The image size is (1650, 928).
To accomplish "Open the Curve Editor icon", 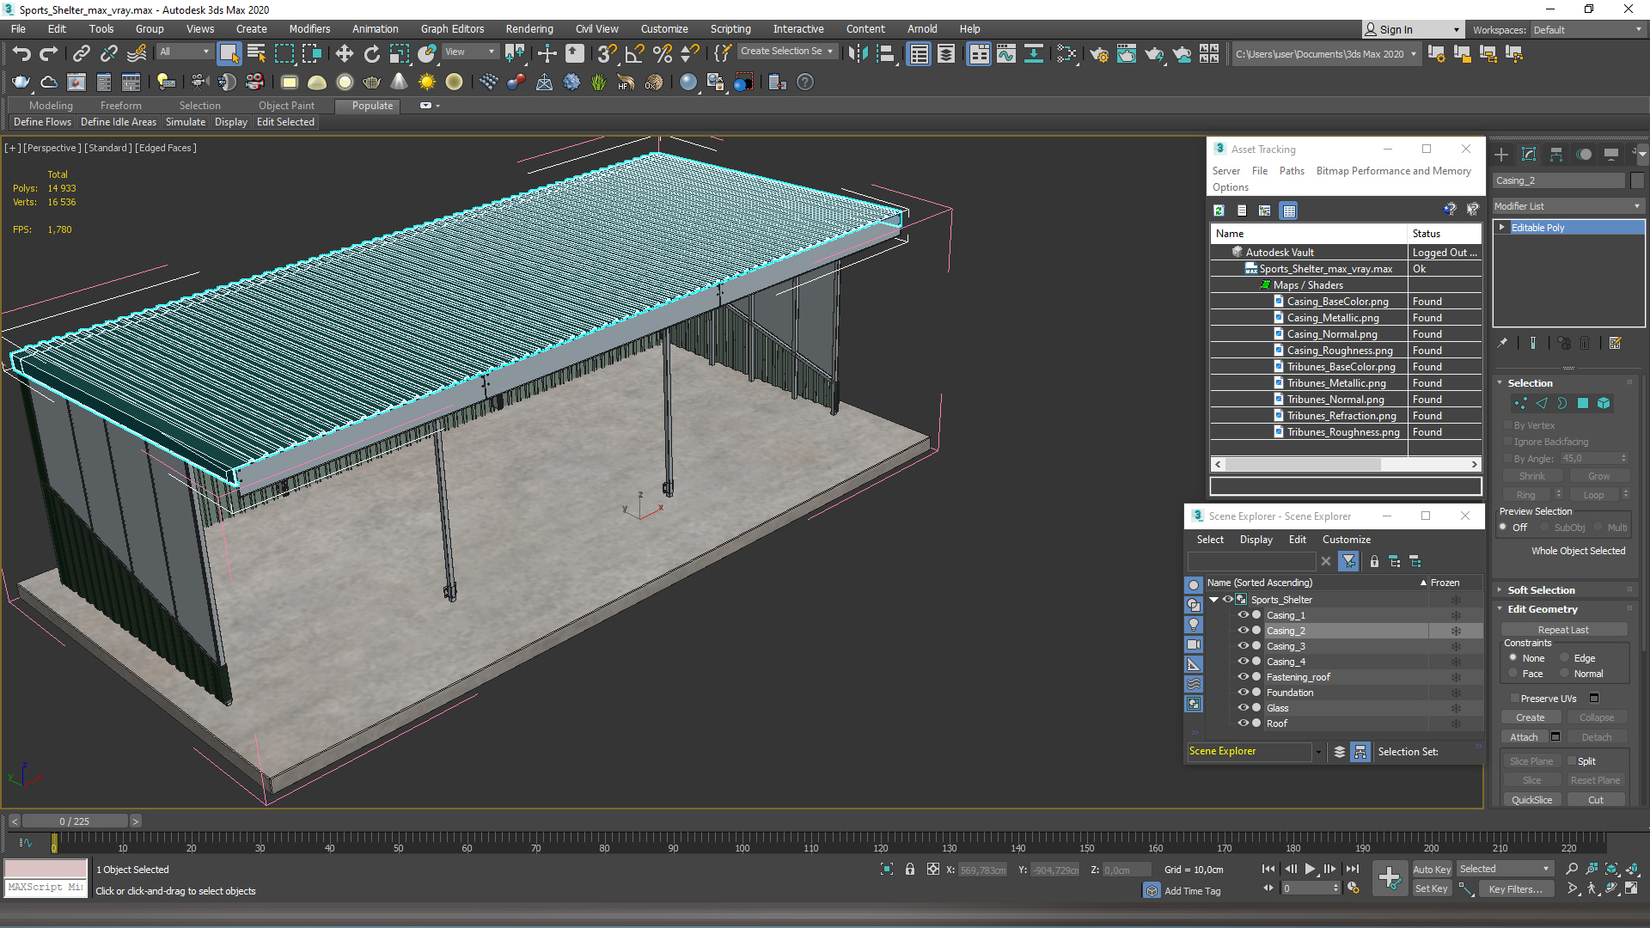I will pyautogui.click(x=1006, y=54).
